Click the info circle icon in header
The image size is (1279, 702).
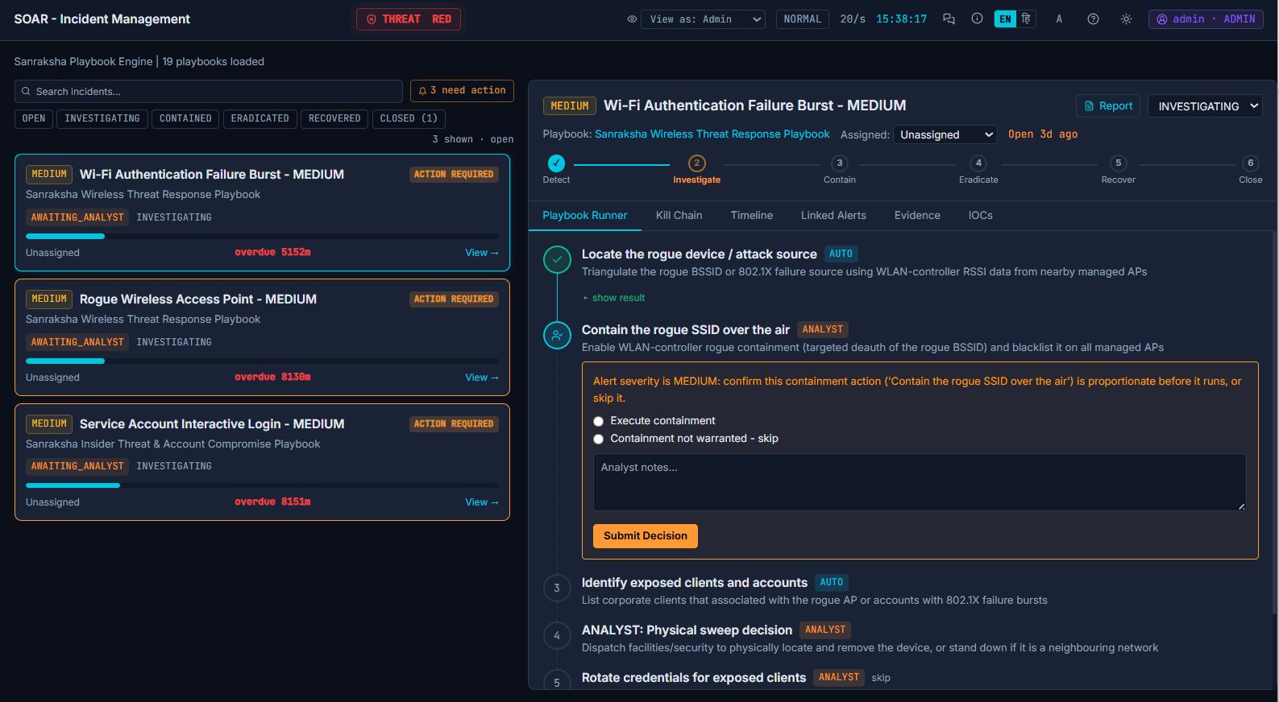977,19
